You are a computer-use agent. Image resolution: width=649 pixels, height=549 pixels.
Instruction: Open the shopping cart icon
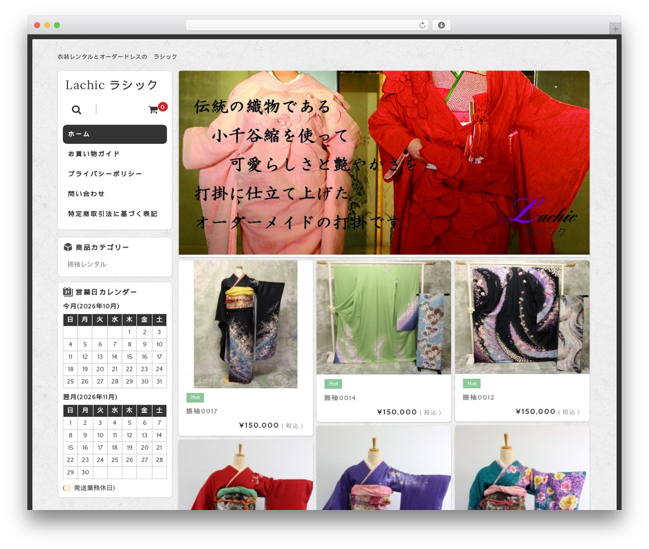(153, 109)
